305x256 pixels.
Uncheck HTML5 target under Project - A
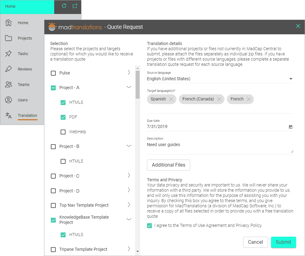click(x=63, y=103)
